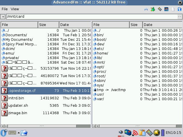Screen dimensions: 183x137
Task: Click the file manager taskbar icon
Action: pyautogui.click(x=24, y=133)
